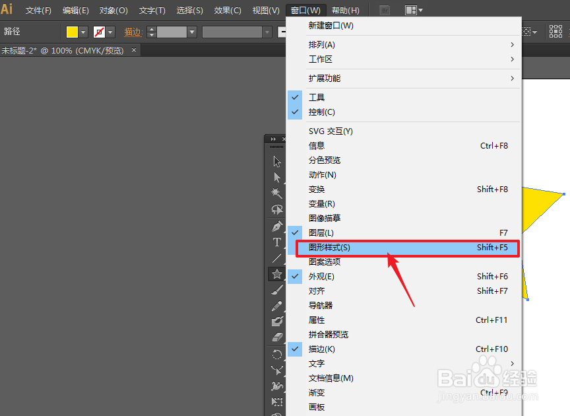
Task: Switch to the 未标题-2 document tab
Action: click(x=64, y=50)
